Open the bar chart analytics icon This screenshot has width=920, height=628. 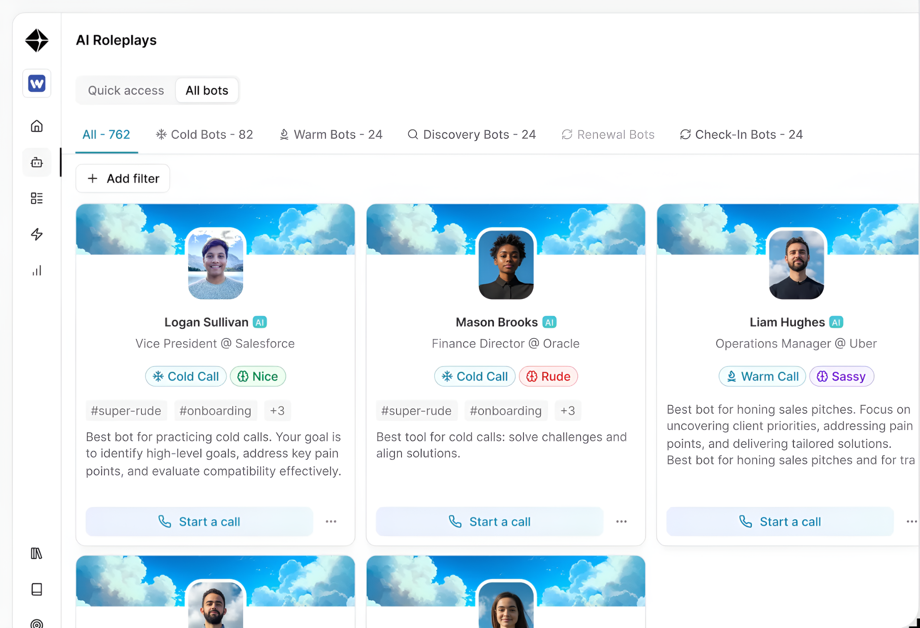[x=37, y=270]
